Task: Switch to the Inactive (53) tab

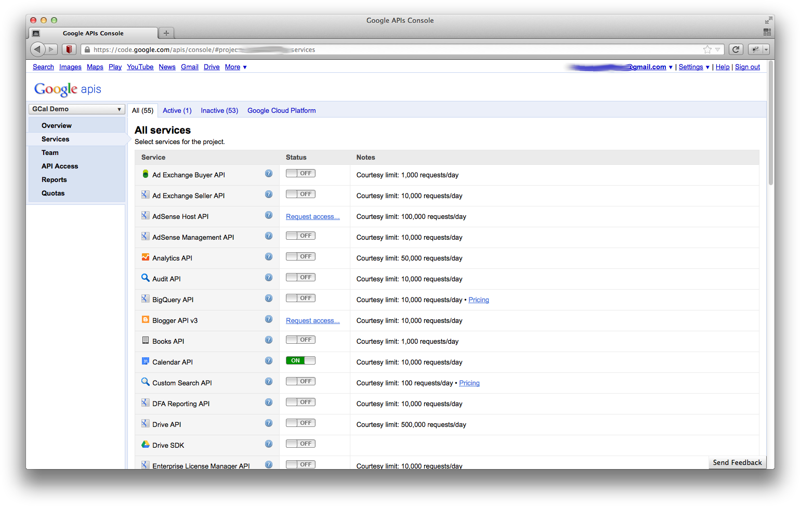Action: pos(219,110)
